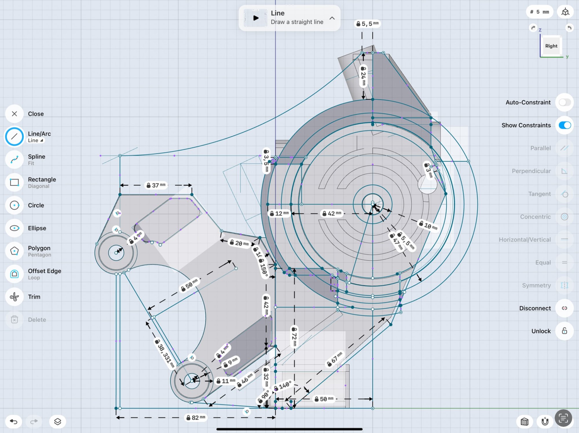Close the sketch tools menu
Screen dimensions: 579x433
[14, 114]
